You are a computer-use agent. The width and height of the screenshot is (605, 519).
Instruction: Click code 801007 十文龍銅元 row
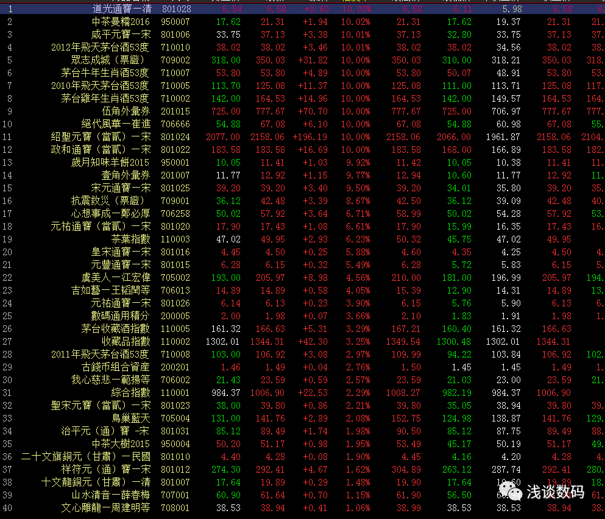click(x=175, y=482)
